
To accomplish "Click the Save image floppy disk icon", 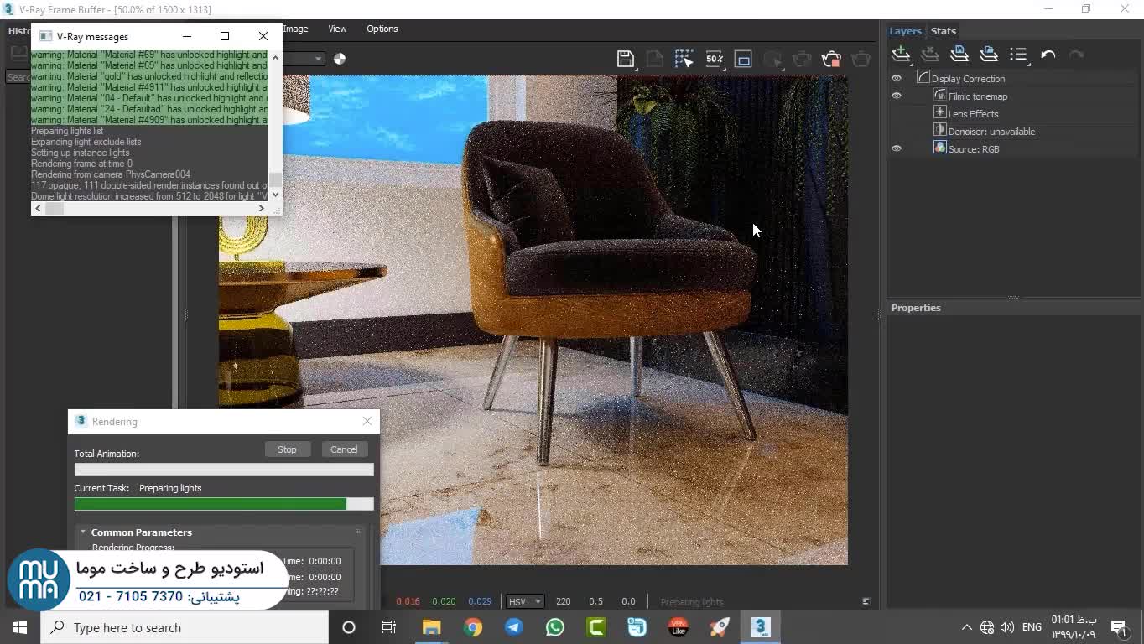I will [x=625, y=59].
